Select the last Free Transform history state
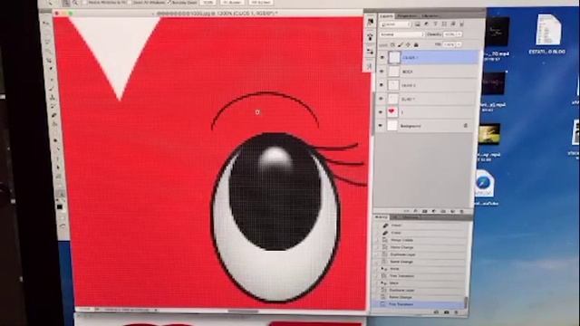Viewport: 580px width, 326px height. 419,304
